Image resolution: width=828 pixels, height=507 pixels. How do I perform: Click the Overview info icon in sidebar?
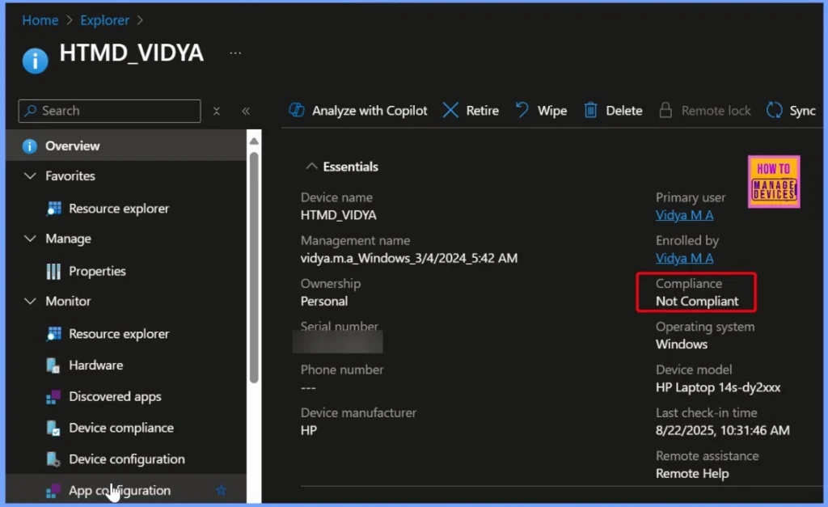(30, 146)
